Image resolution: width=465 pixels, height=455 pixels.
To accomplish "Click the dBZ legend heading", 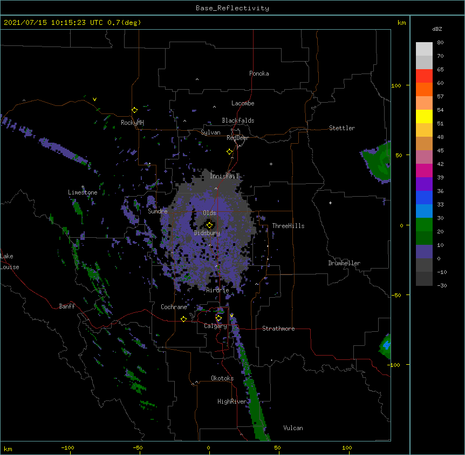I will pos(437,29).
